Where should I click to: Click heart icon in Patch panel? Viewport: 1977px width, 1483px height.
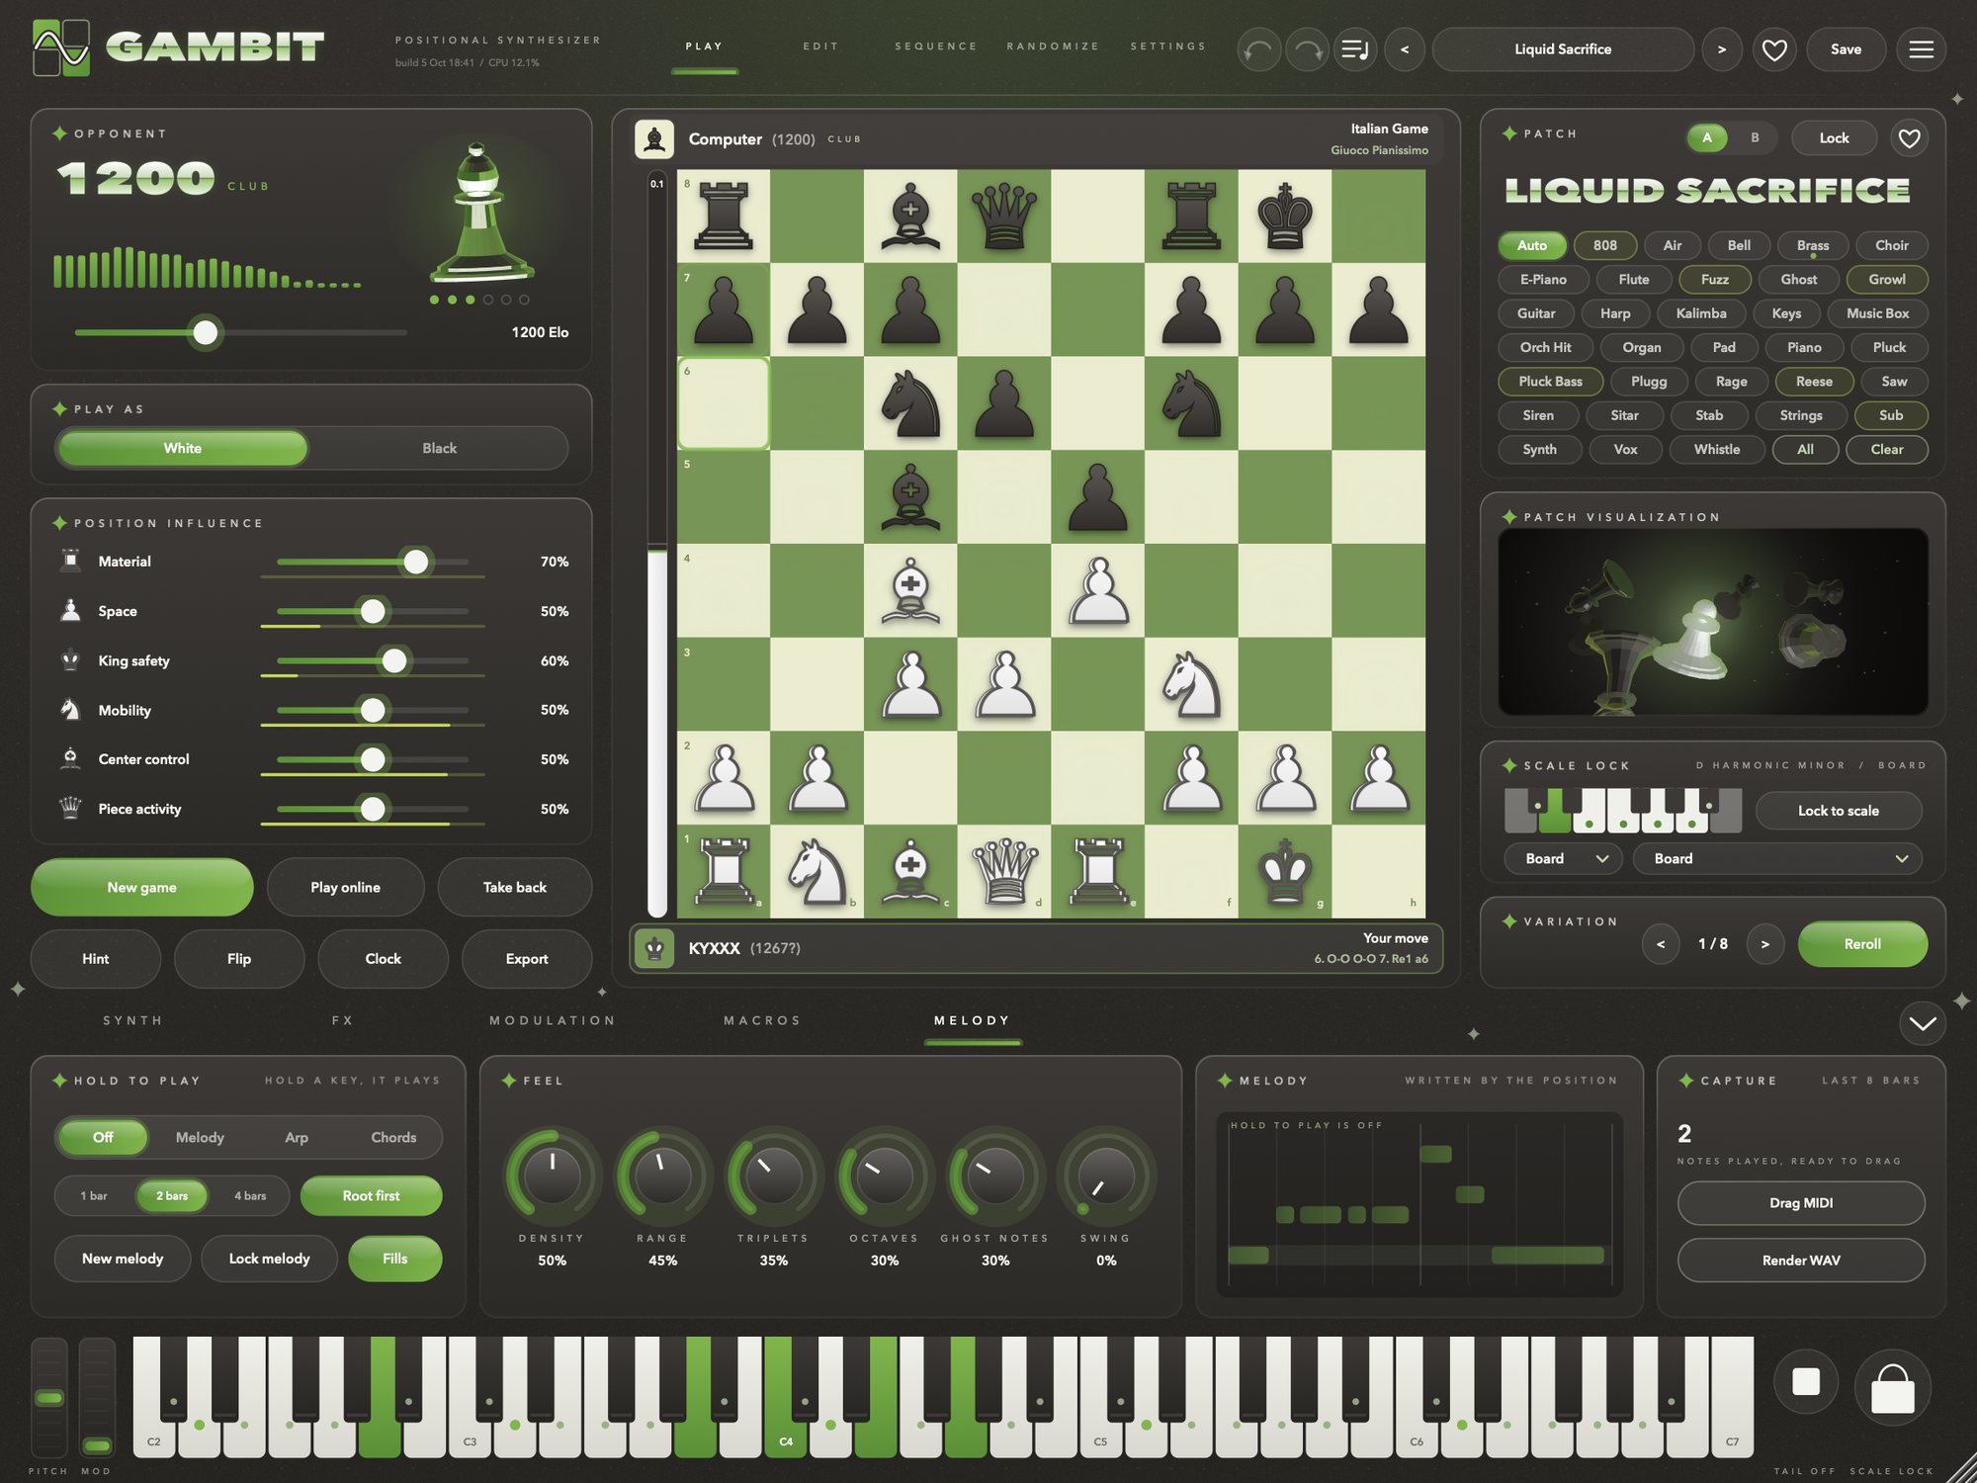(x=1909, y=138)
